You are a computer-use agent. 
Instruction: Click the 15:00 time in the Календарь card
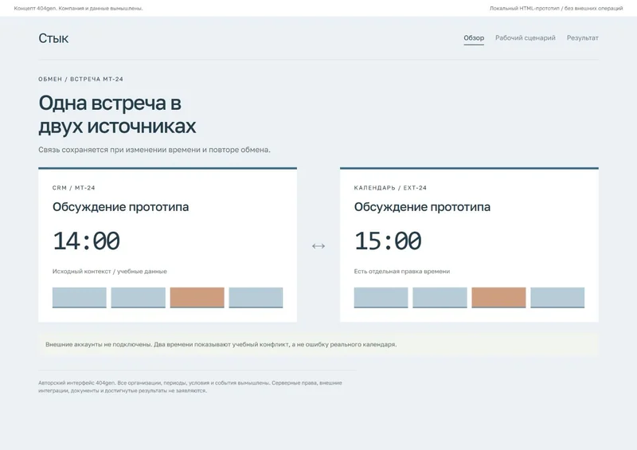point(388,241)
